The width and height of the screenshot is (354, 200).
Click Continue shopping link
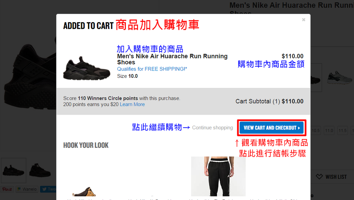(213, 128)
